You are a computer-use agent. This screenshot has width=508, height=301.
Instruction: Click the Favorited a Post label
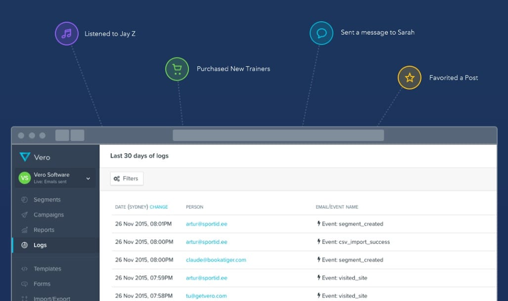[454, 78]
